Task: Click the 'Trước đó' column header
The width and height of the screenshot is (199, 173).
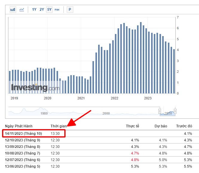Action: click(184, 126)
